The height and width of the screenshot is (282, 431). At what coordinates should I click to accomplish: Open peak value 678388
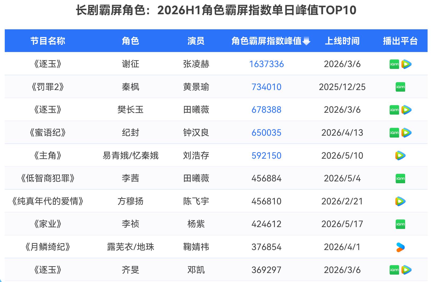(266, 110)
